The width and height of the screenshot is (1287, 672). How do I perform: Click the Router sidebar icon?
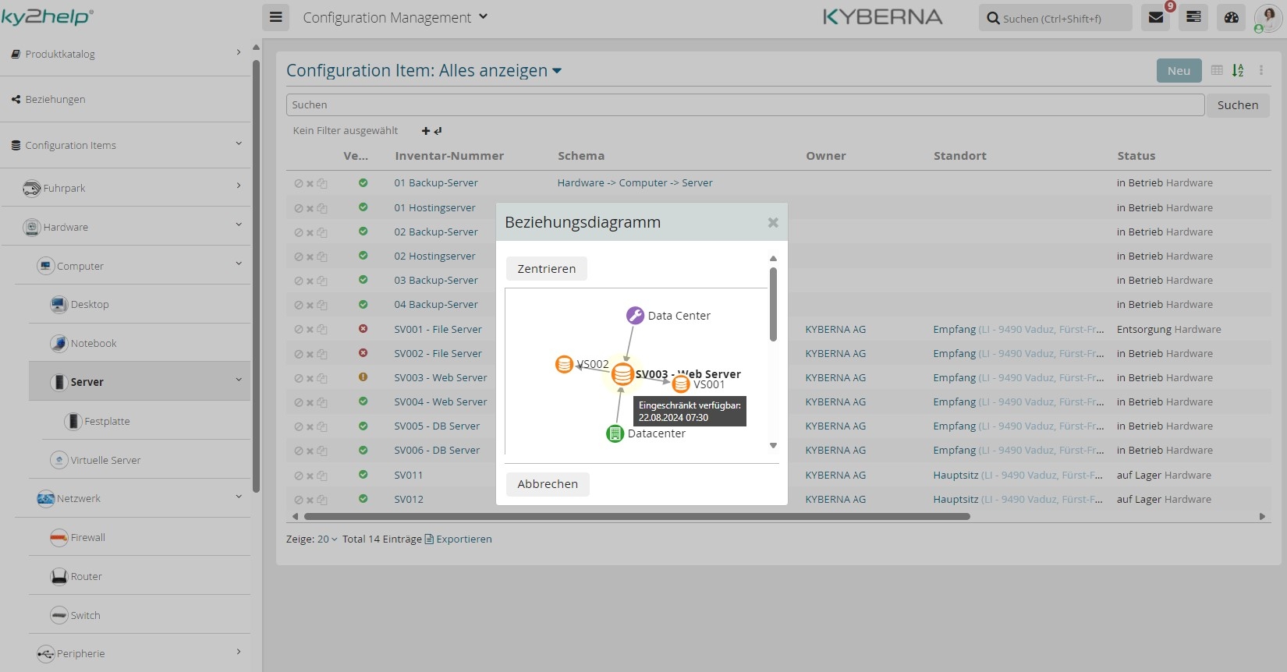coord(59,577)
